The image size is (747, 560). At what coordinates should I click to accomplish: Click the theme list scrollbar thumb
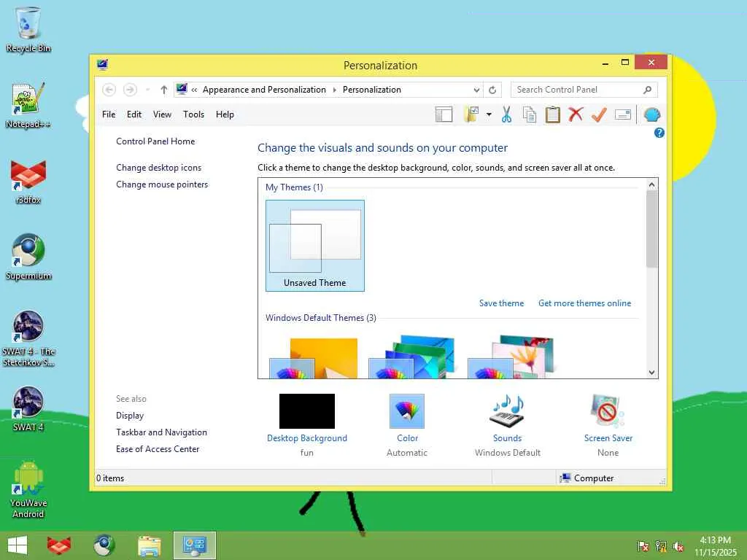pyautogui.click(x=651, y=229)
